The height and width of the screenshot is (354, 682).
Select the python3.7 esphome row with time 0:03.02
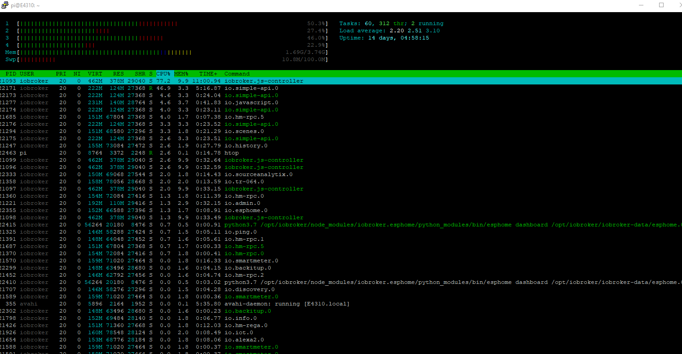tap(341, 282)
